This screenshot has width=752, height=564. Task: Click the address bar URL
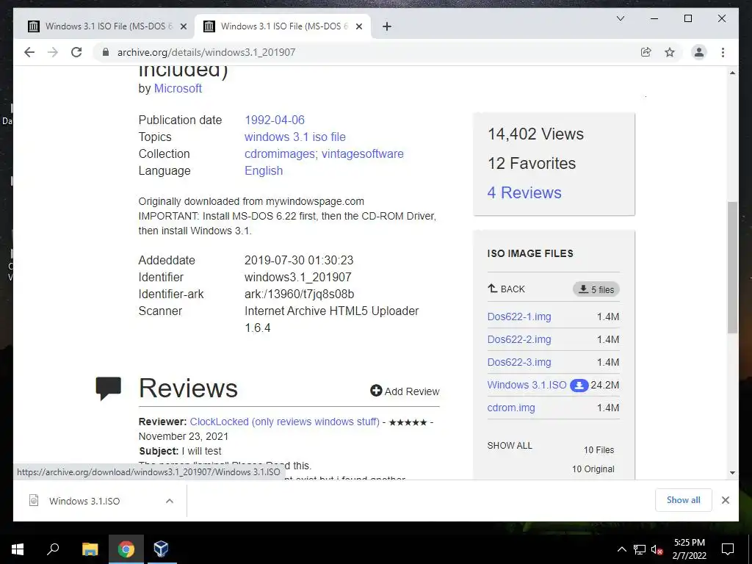(206, 52)
